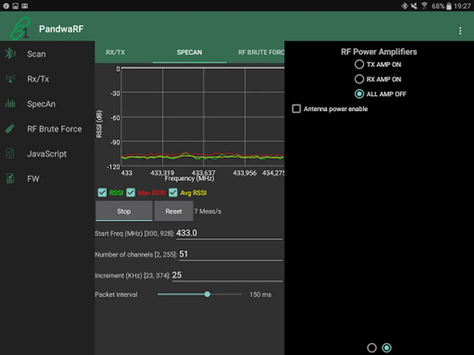Uncheck the green RSSI checkbox
The width and height of the screenshot is (474, 355).
click(x=102, y=192)
